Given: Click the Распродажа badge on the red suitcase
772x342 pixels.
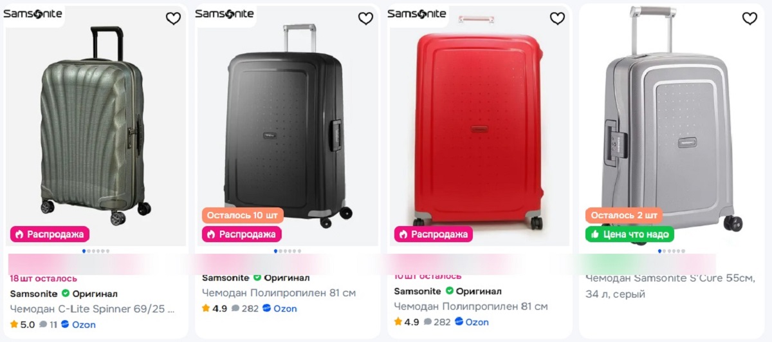Looking at the screenshot, I should 434,234.
